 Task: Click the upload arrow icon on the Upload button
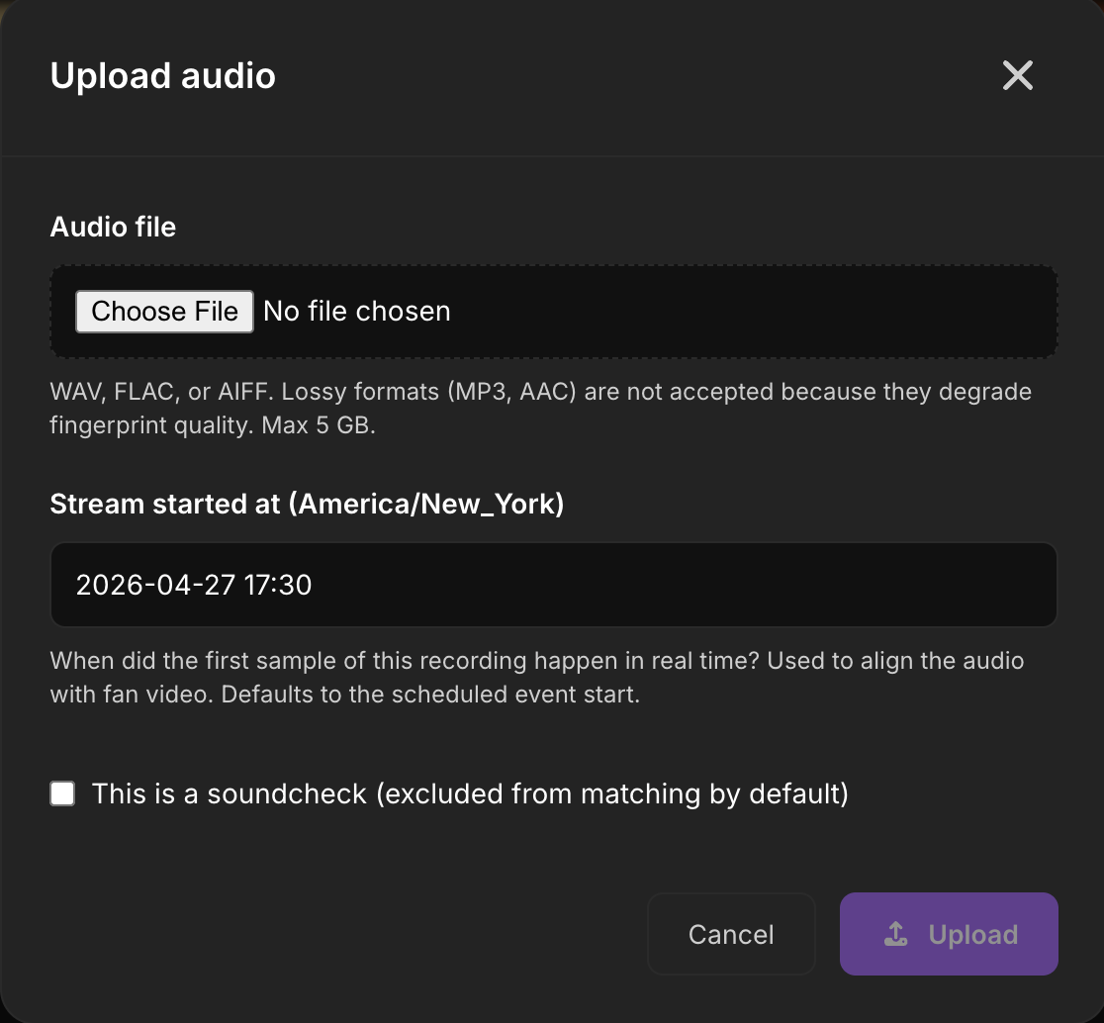point(895,933)
